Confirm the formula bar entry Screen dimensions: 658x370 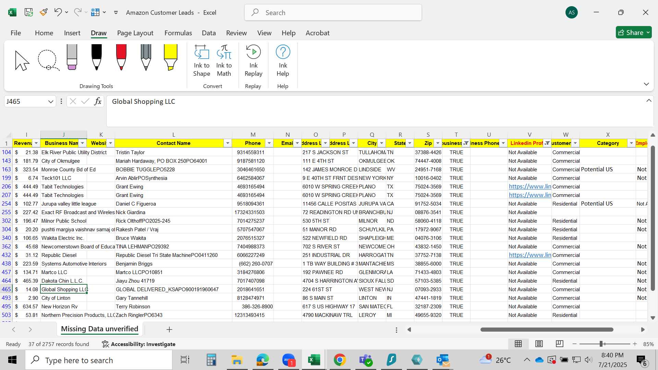pyautogui.click(x=85, y=101)
